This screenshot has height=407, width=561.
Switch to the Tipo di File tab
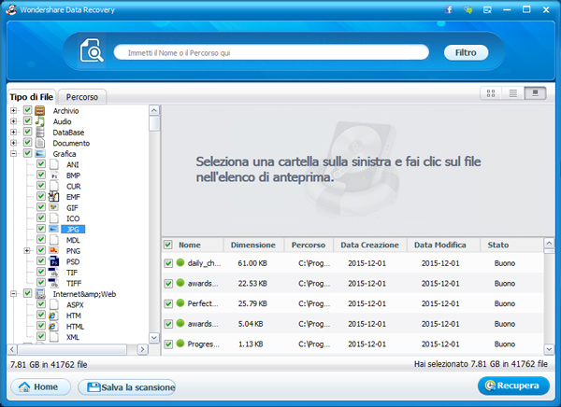coord(32,97)
